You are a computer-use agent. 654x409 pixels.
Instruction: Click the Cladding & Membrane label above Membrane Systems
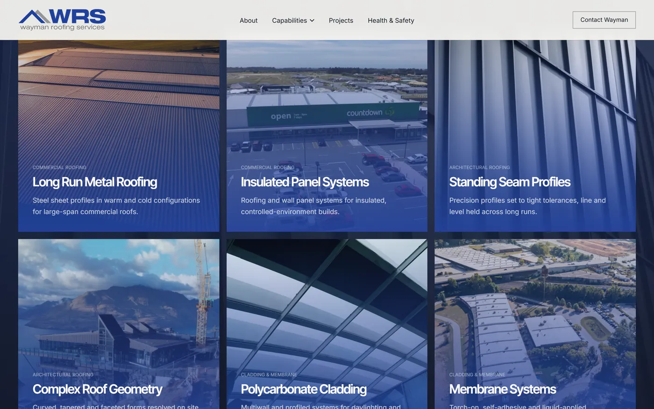(x=477, y=375)
